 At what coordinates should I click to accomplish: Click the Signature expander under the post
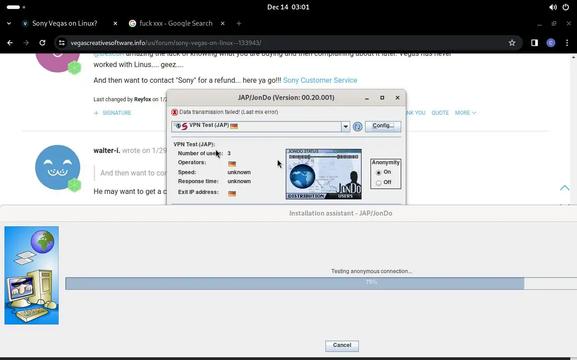click(112, 113)
